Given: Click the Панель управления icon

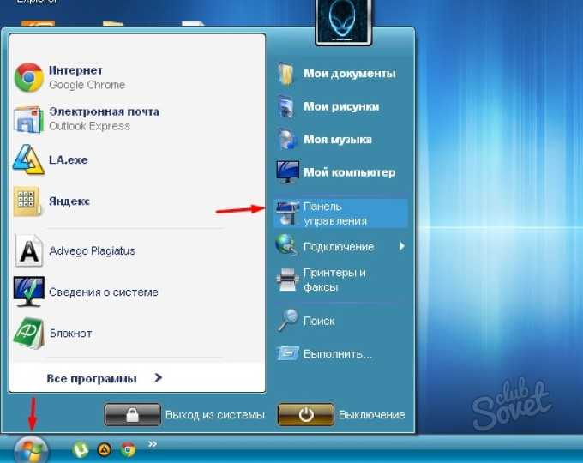Looking at the screenshot, I should click(287, 213).
